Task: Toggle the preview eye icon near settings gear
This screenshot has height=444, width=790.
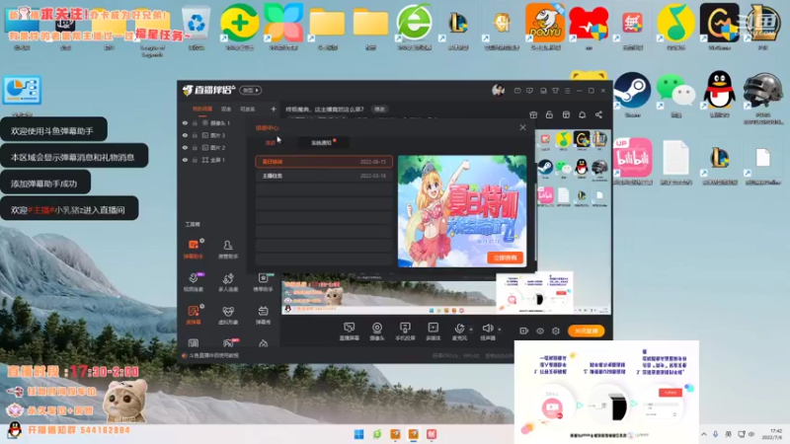Action: [540, 331]
